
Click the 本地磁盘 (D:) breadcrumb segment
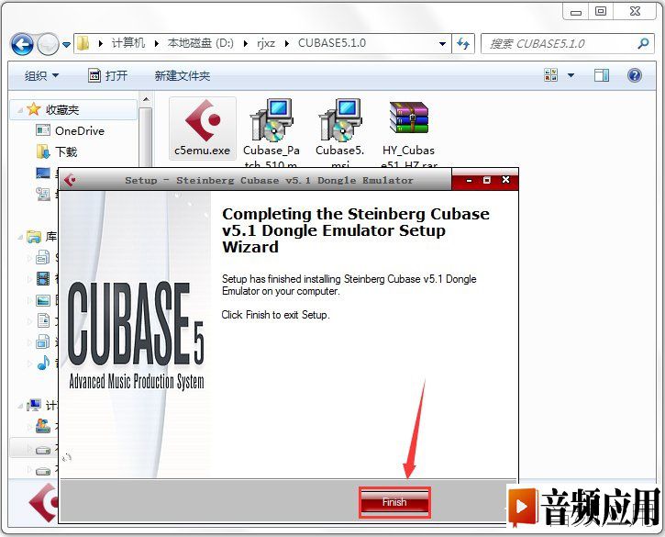coord(200,43)
